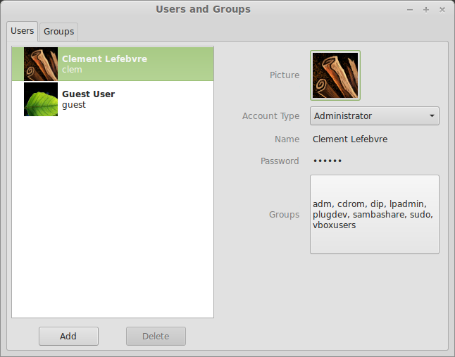Select the Users tab
The height and width of the screenshot is (357, 455).
(22, 31)
